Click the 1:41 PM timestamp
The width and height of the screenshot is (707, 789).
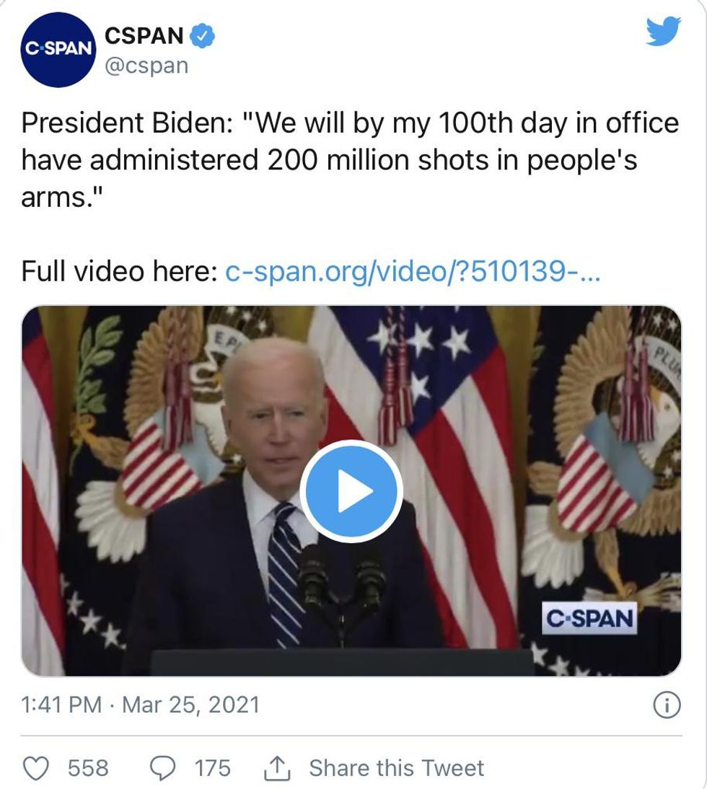pyautogui.click(x=62, y=704)
